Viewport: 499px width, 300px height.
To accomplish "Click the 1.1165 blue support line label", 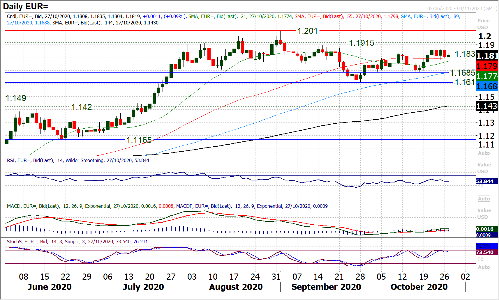I will [139, 140].
